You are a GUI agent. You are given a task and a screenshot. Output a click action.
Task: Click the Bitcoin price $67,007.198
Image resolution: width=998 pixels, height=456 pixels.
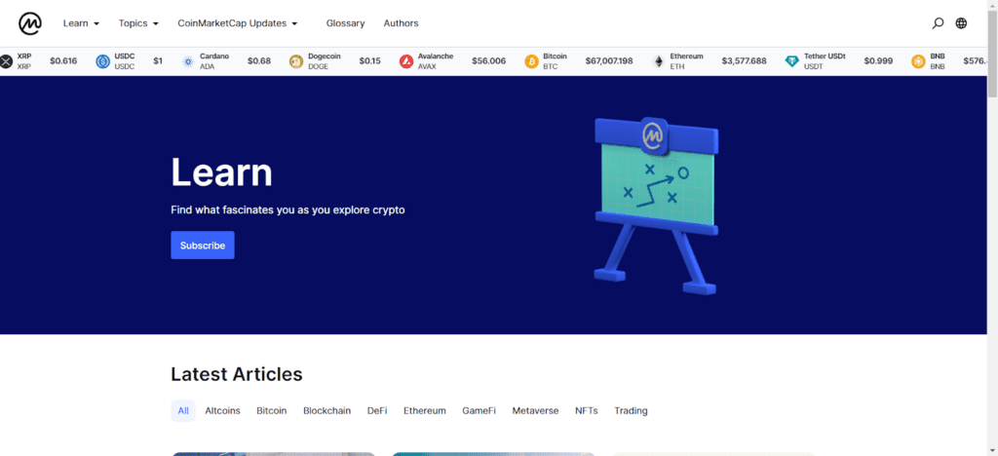coord(609,61)
